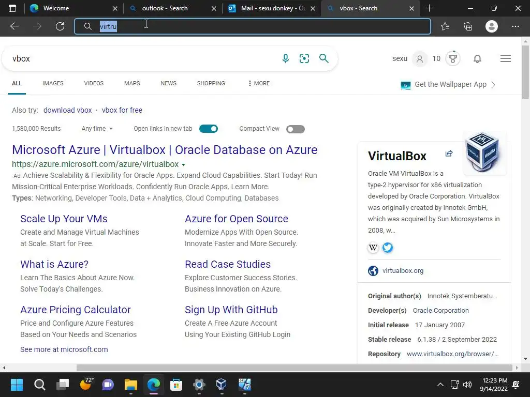Image resolution: width=530 pixels, height=397 pixels.
Task: Open the tab actions menu icon
Action: [x=12, y=8]
